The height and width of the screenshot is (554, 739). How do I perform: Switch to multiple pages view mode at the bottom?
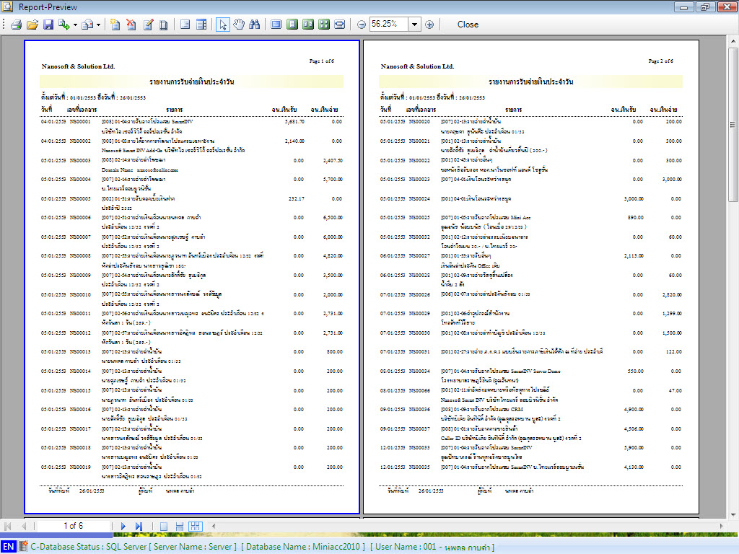195,527
